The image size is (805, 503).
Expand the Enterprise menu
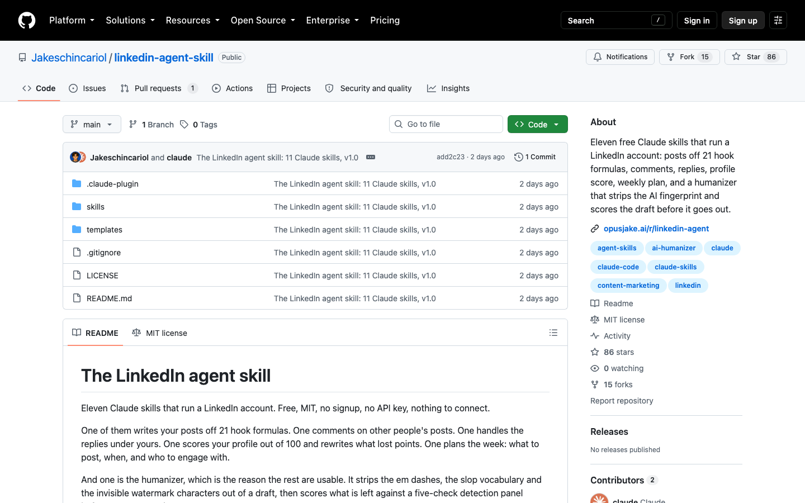(333, 20)
